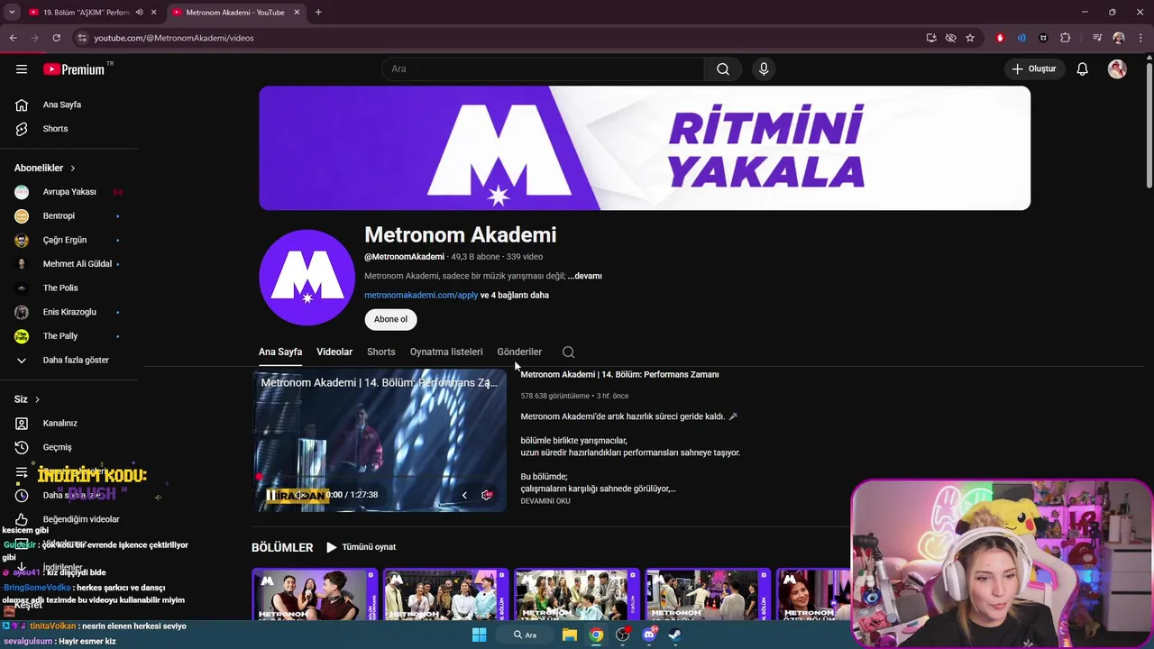Pause the featured channel video

coord(271,495)
